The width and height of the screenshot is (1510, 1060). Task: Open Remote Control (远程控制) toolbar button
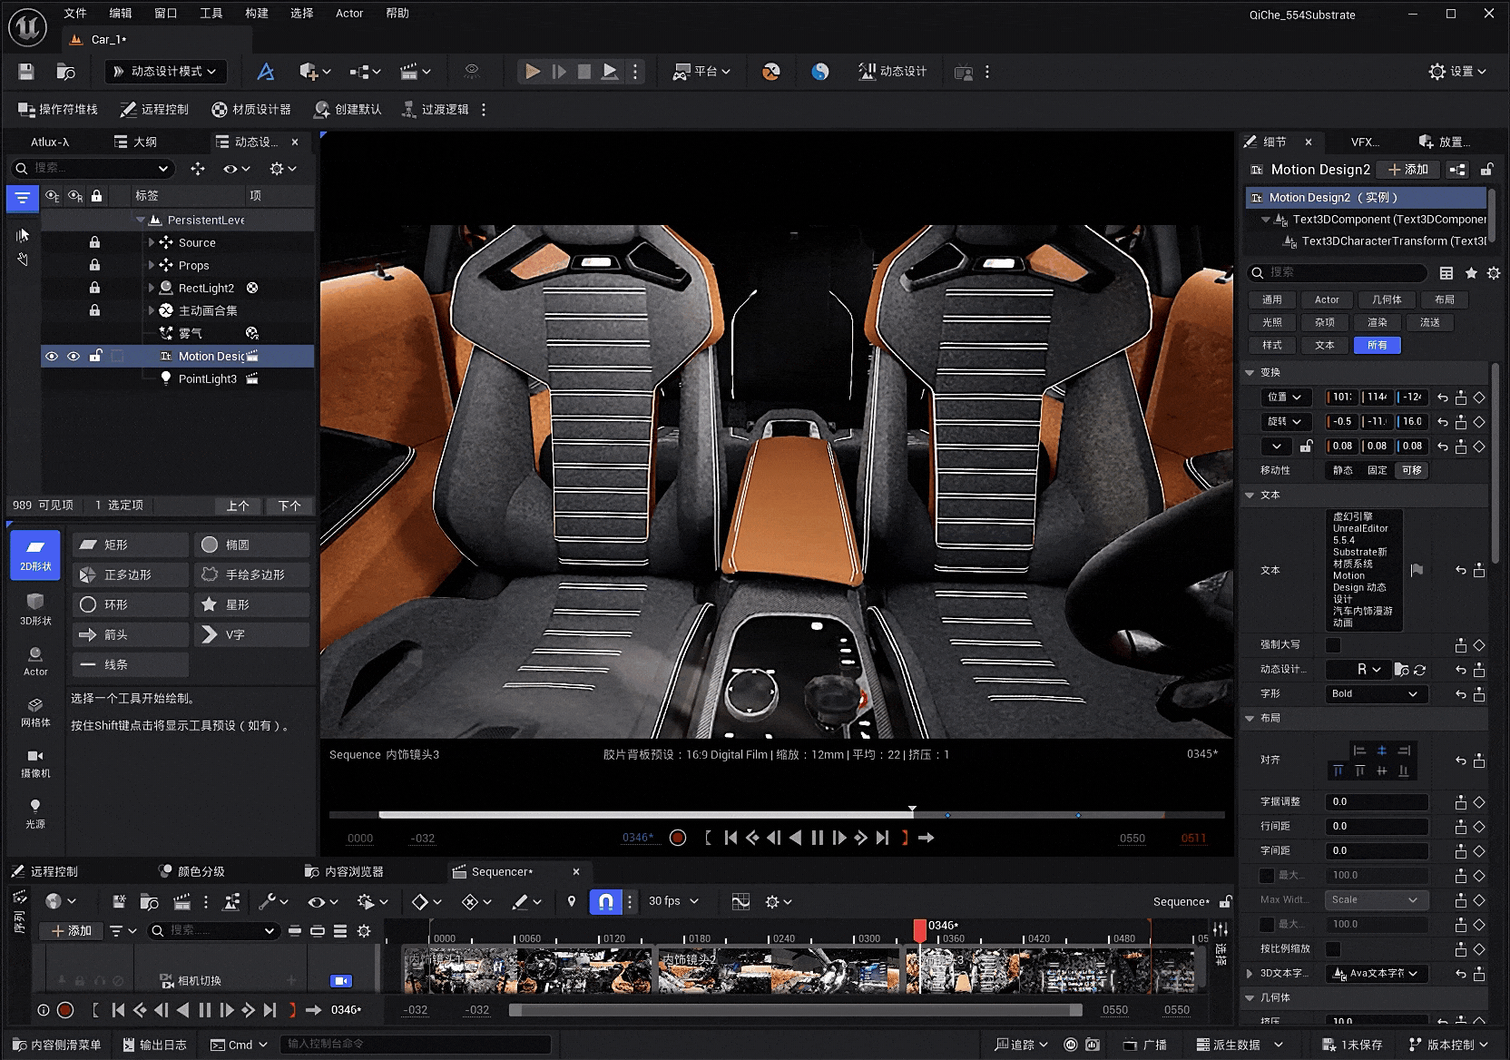[x=154, y=110]
